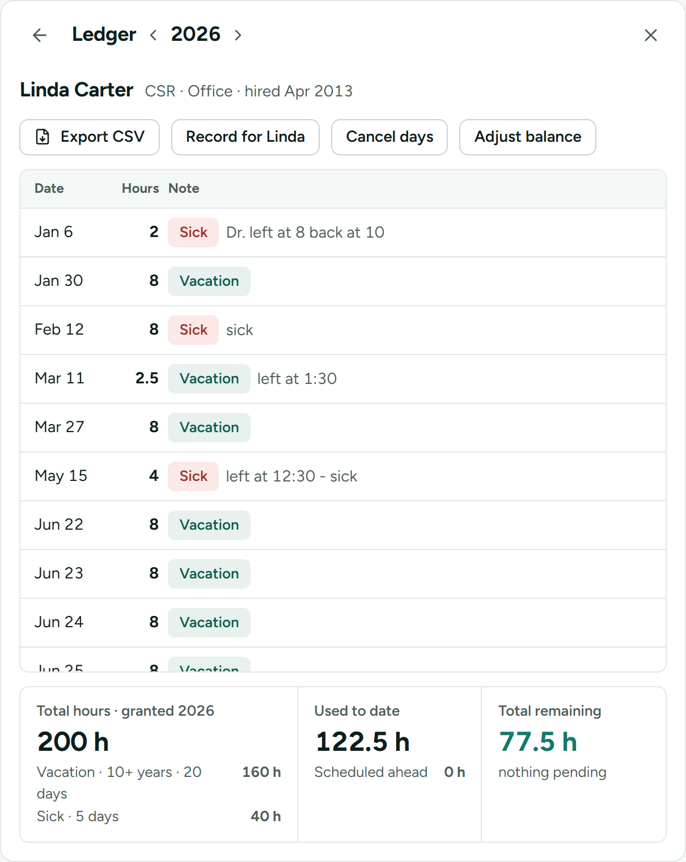
Task: Select note 'left at 12:30 - sick'
Action: coord(291,476)
